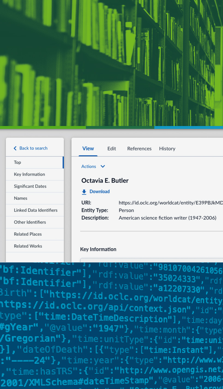Click the Back to search link
This screenshot has width=223, height=389.
[33, 148]
